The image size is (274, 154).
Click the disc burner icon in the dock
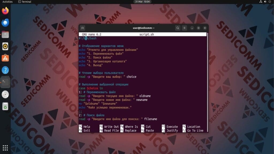(x=5, y=94)
